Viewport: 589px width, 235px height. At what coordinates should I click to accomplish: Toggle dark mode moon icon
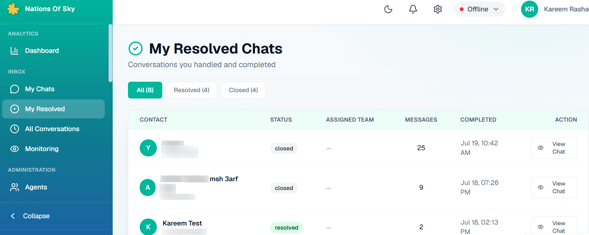tap(388, 9)
